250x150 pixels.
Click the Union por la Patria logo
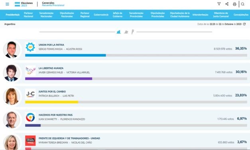click(30, 47)
